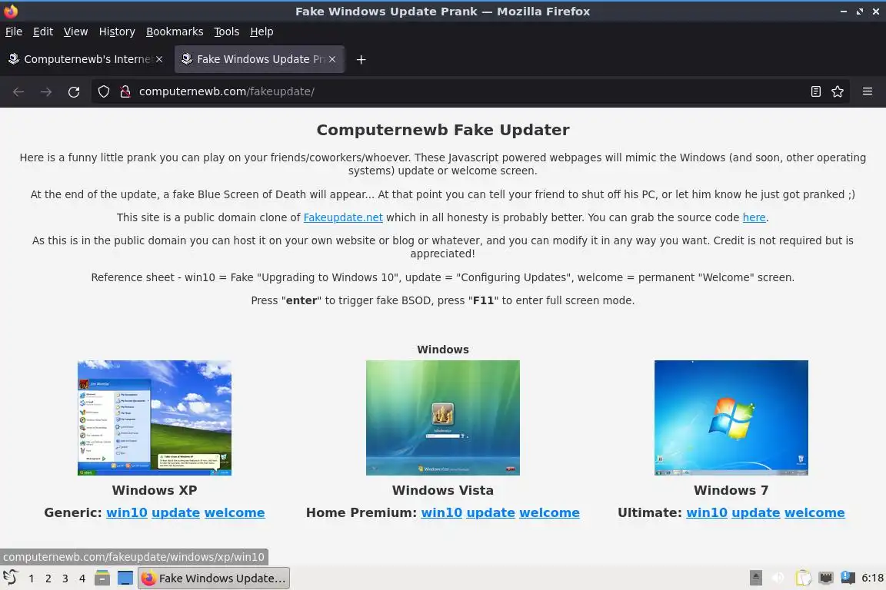This screenshot has width=886, height=590.
Task: Click the Computernewb Fake Updater heading
Action: click(x=442, y=130)
